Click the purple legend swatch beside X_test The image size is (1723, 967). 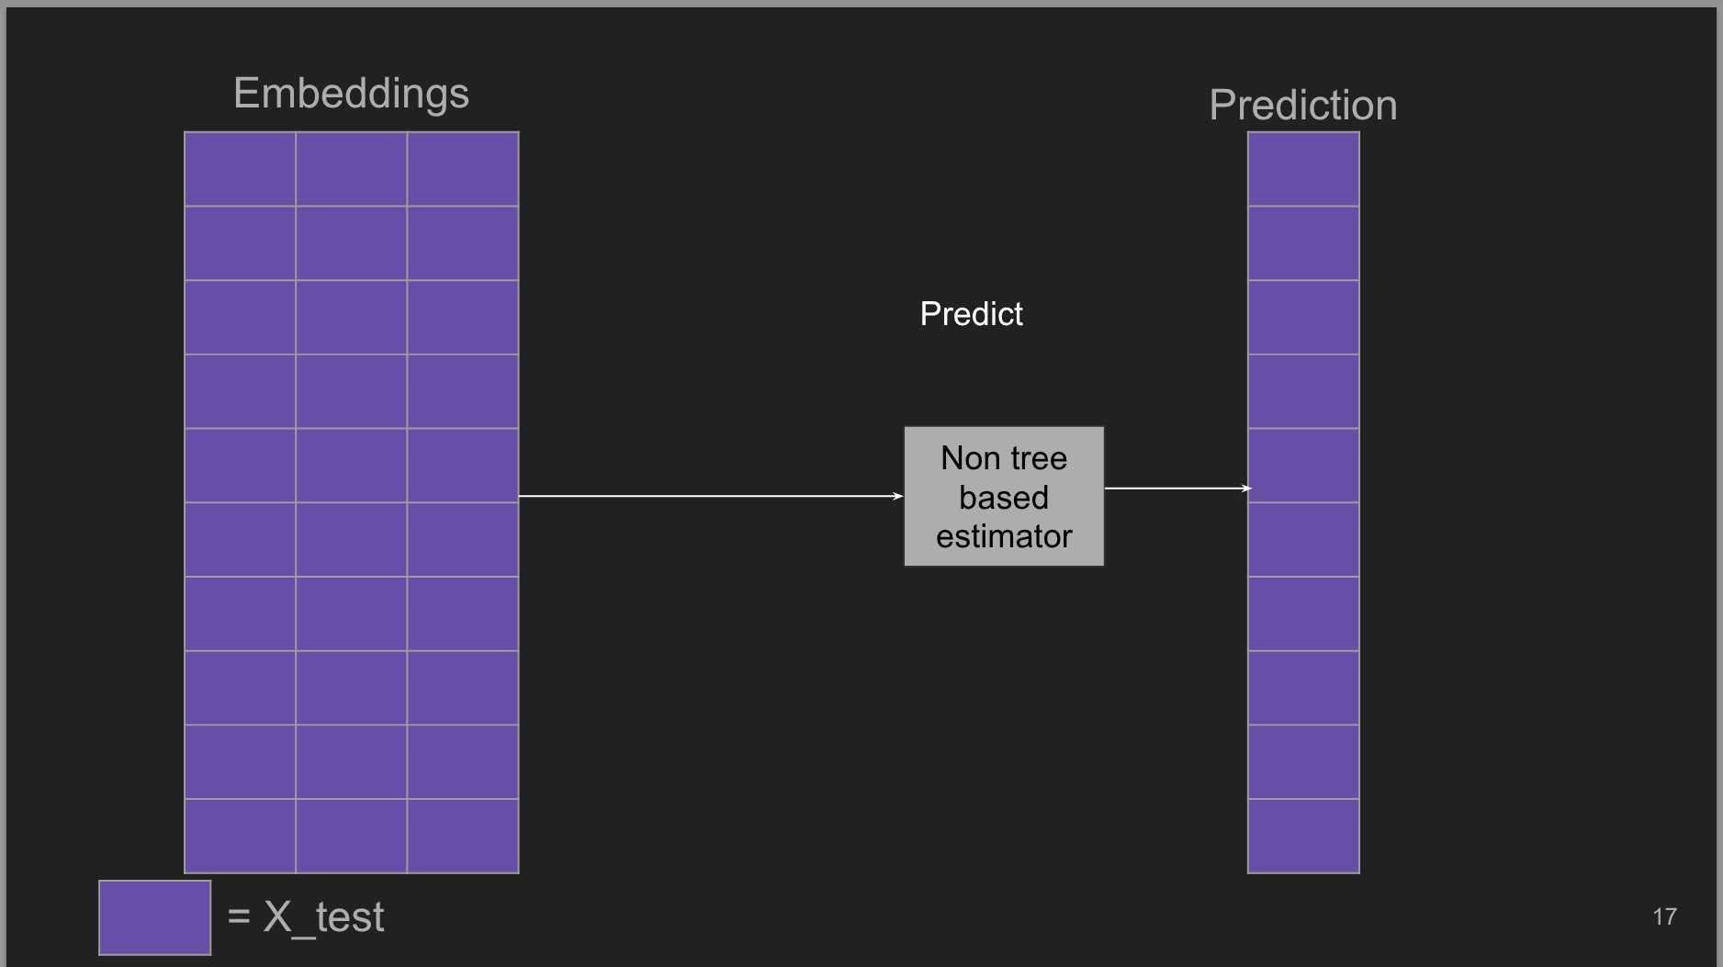point(154,917)
